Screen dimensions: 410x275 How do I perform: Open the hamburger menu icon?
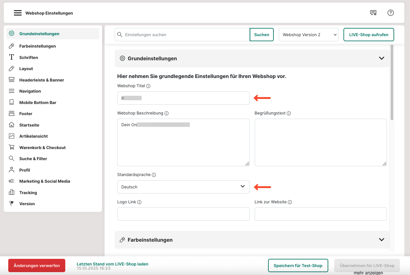point(18,13)
